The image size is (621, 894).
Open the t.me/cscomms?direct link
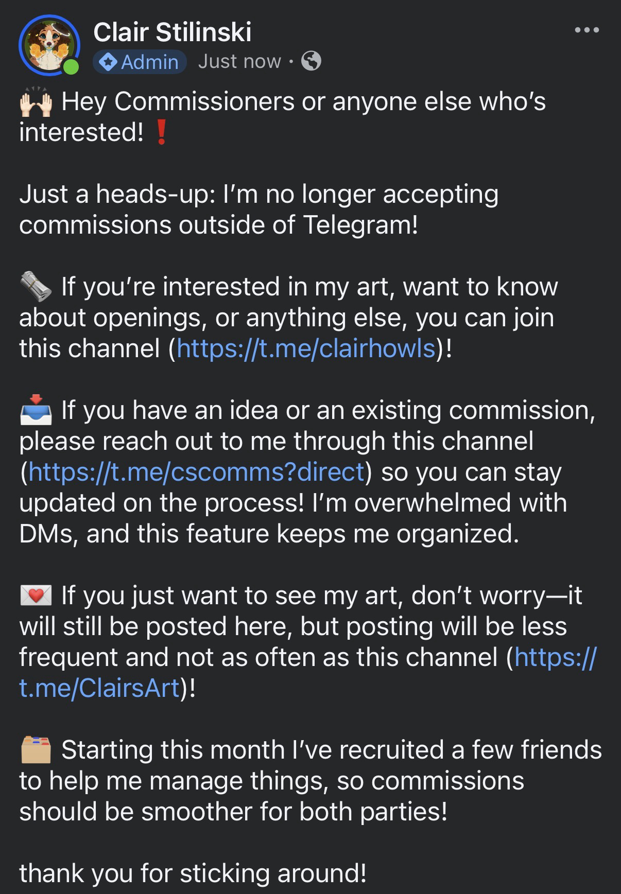click(197, 472)
